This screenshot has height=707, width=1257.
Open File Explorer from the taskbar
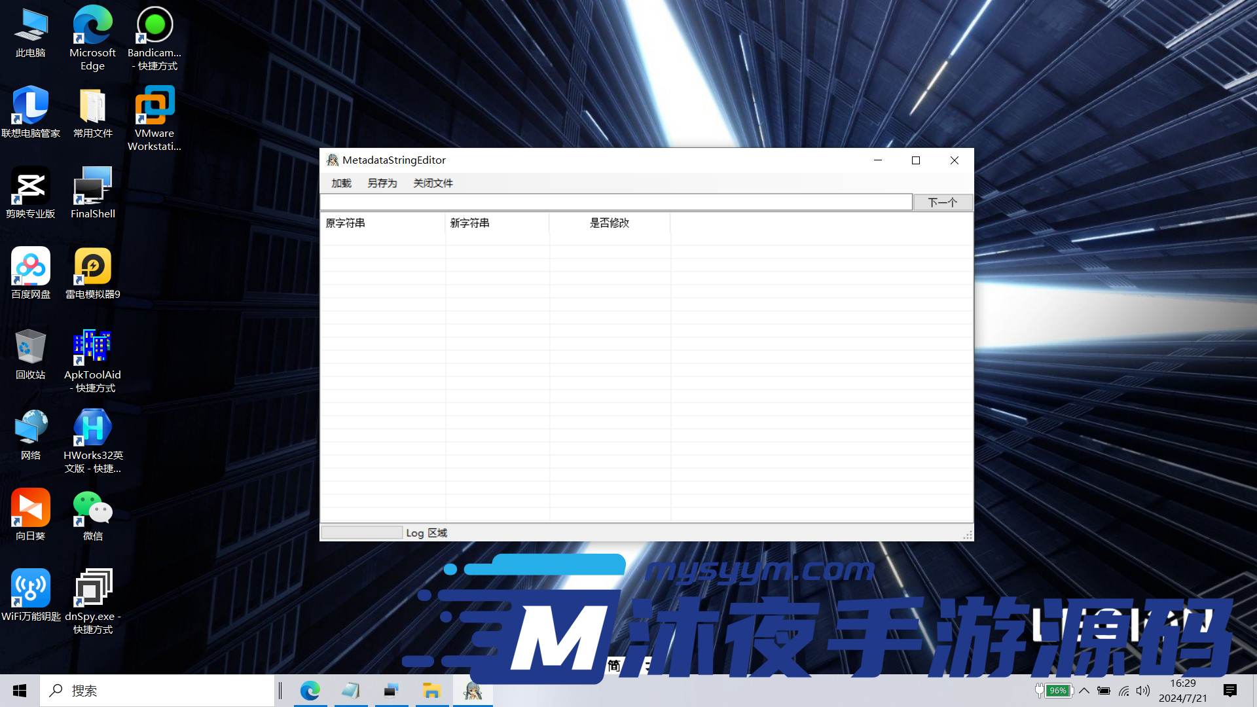[432, 690]
